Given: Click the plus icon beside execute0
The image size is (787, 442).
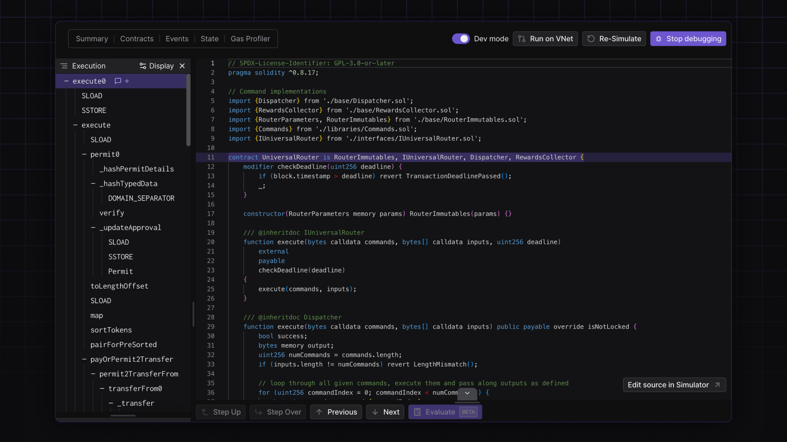Looking at the screenshot, I should click(127, 81).
